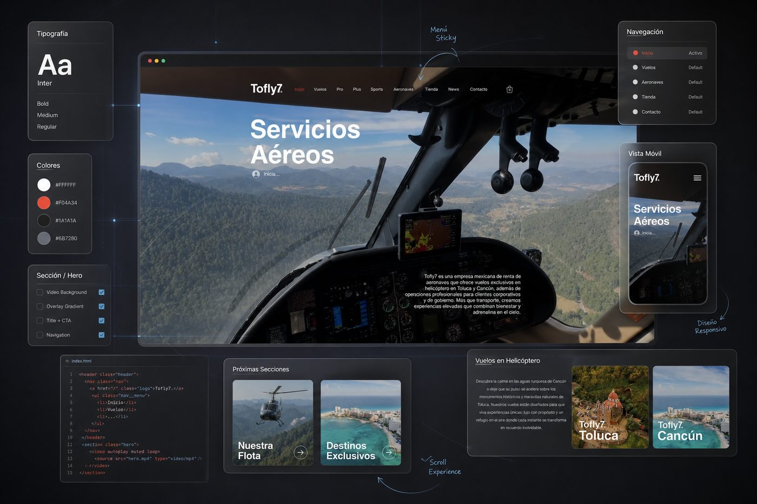Open the Contacto item in the site menu
This screenshot has width=757, height=504.
(479, 89)
